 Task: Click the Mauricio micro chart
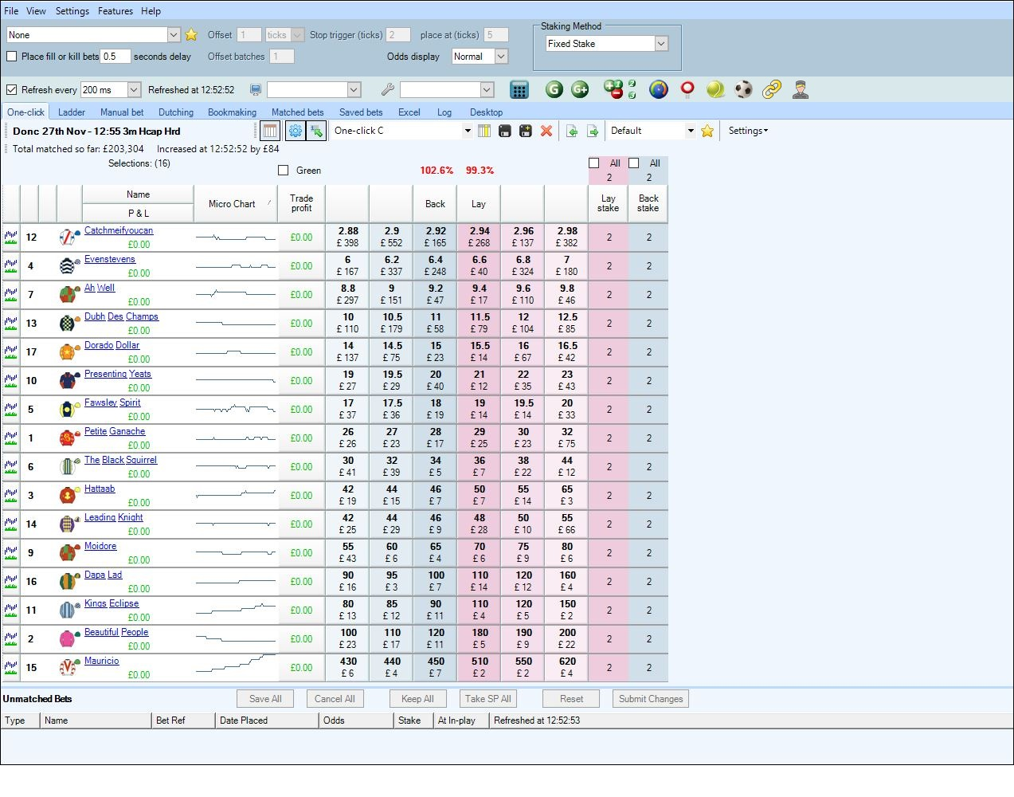point(235,667)
